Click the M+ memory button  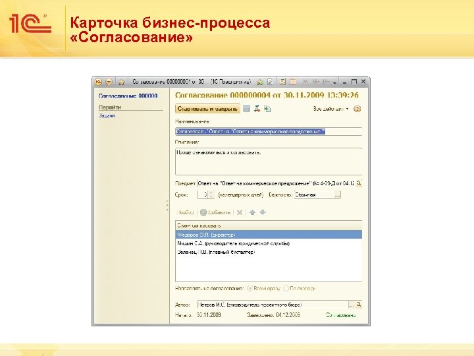coord(316,82)
